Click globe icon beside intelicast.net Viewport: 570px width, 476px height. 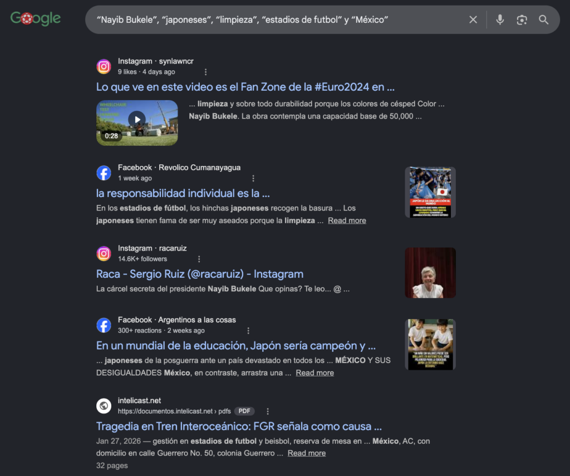pyautogui.click(x=104, y=406)
